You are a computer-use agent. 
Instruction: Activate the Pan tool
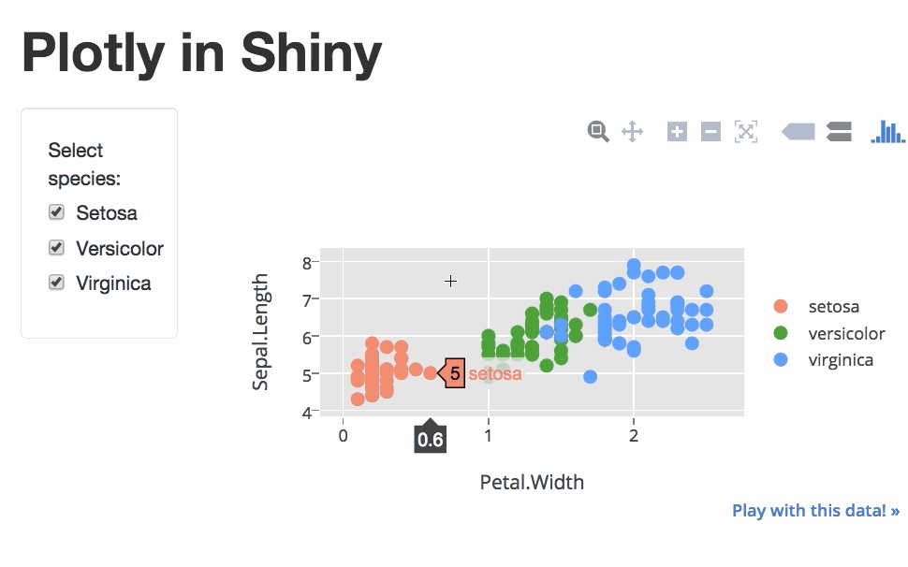[x=633, y=132]
